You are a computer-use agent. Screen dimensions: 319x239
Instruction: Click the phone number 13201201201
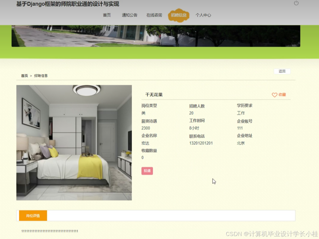(201, 143)
